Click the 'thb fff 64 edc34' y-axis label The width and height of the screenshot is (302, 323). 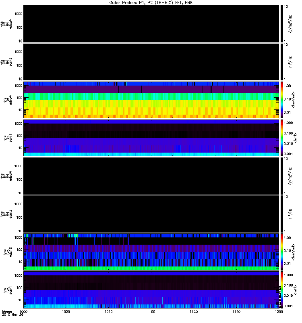(x=6, y=24)
